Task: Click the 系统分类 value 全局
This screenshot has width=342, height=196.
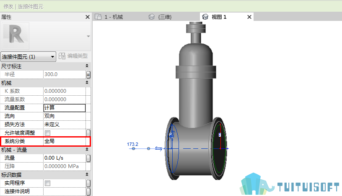Action: tap(65, 141)
